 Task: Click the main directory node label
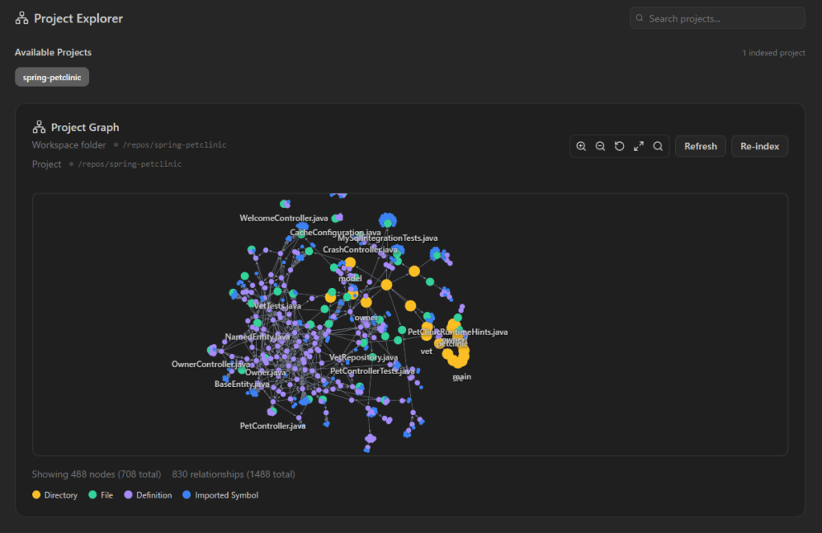point(462,376)
